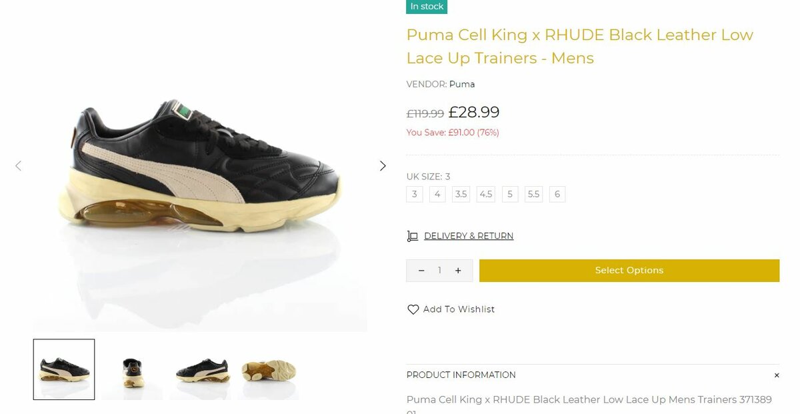This screenshot has width=800, height=414.
Task: View the sole thumbnail image
Action: [268, 370]
